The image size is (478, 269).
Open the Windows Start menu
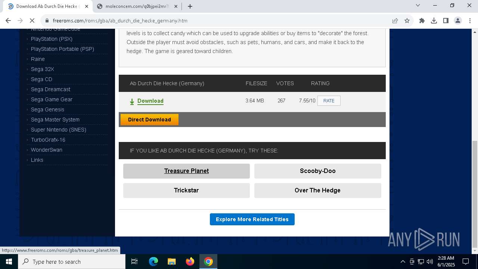pos(9,262)
